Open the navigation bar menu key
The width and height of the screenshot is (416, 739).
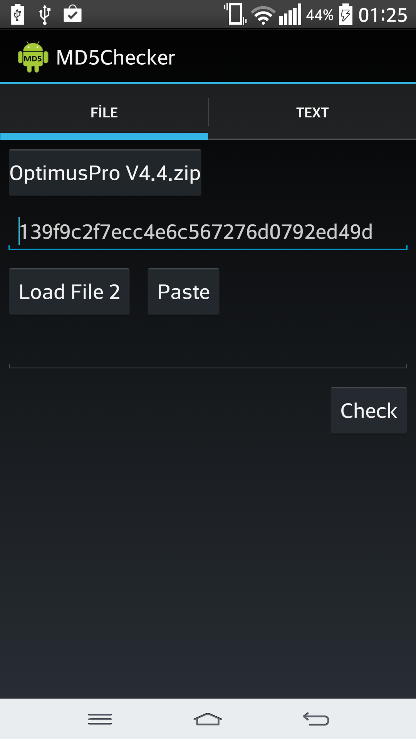[x=100, y=719]
